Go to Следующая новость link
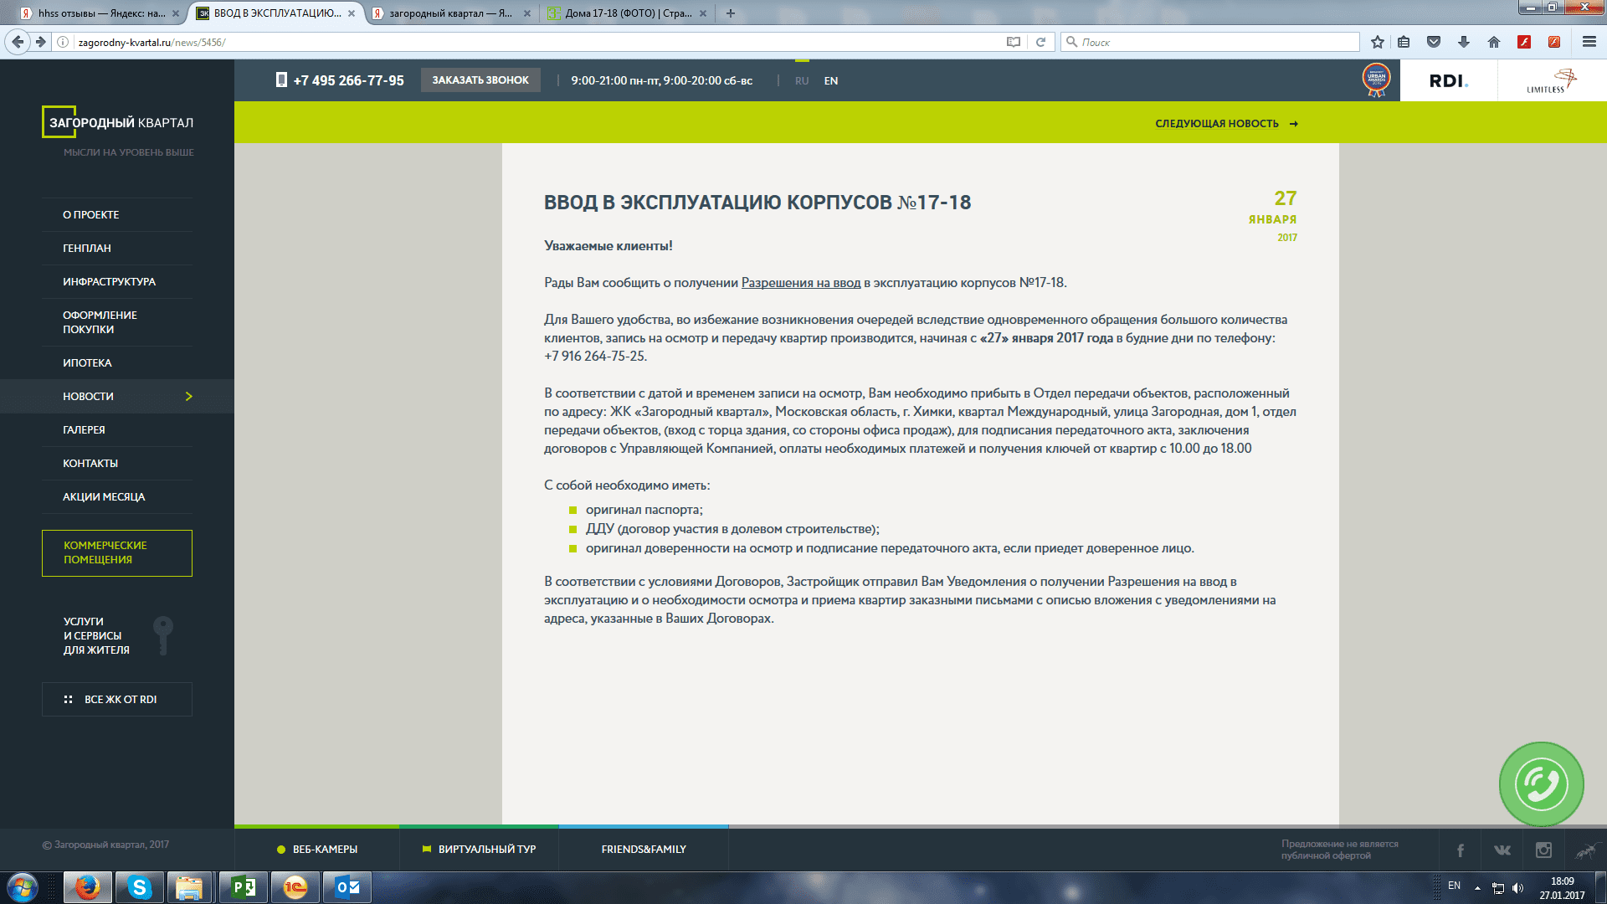Screen dimensions: 1607x904 pos(1226,124)
